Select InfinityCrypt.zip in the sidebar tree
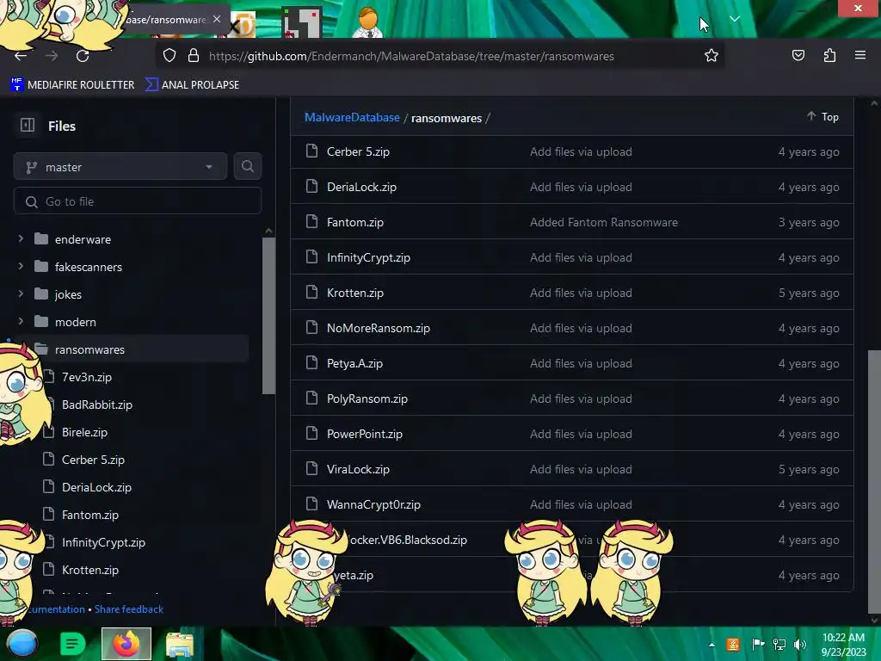This screenshot has width=881, height=661. click(103, 542)
